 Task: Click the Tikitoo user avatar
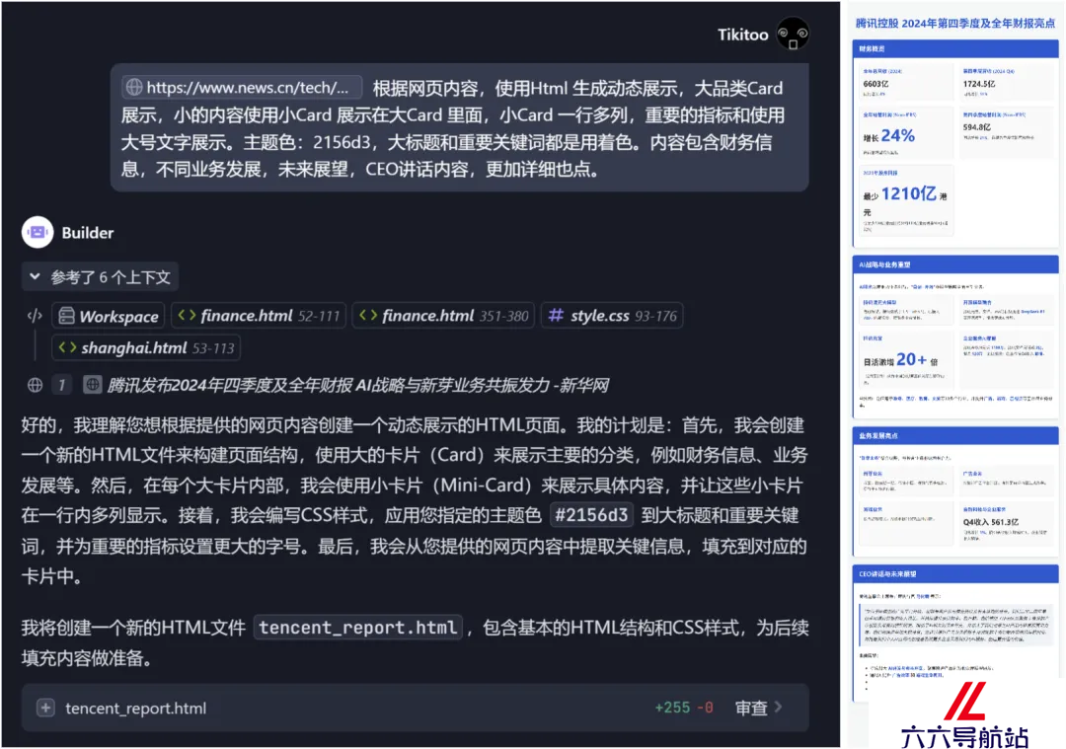pos(793,34)
